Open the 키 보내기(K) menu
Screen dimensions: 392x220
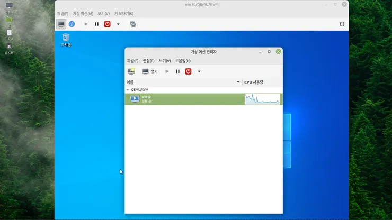[x=124, y=13]
